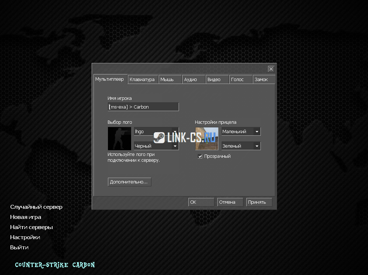Click the spray logo preview image
The height and width of the screenshot is (275, 368).
pos(119,139)
